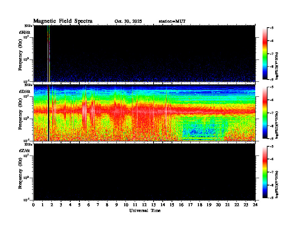Click the "dH/dt" panel label
This screenshot has width=304, height=235.
coord(25,32)
